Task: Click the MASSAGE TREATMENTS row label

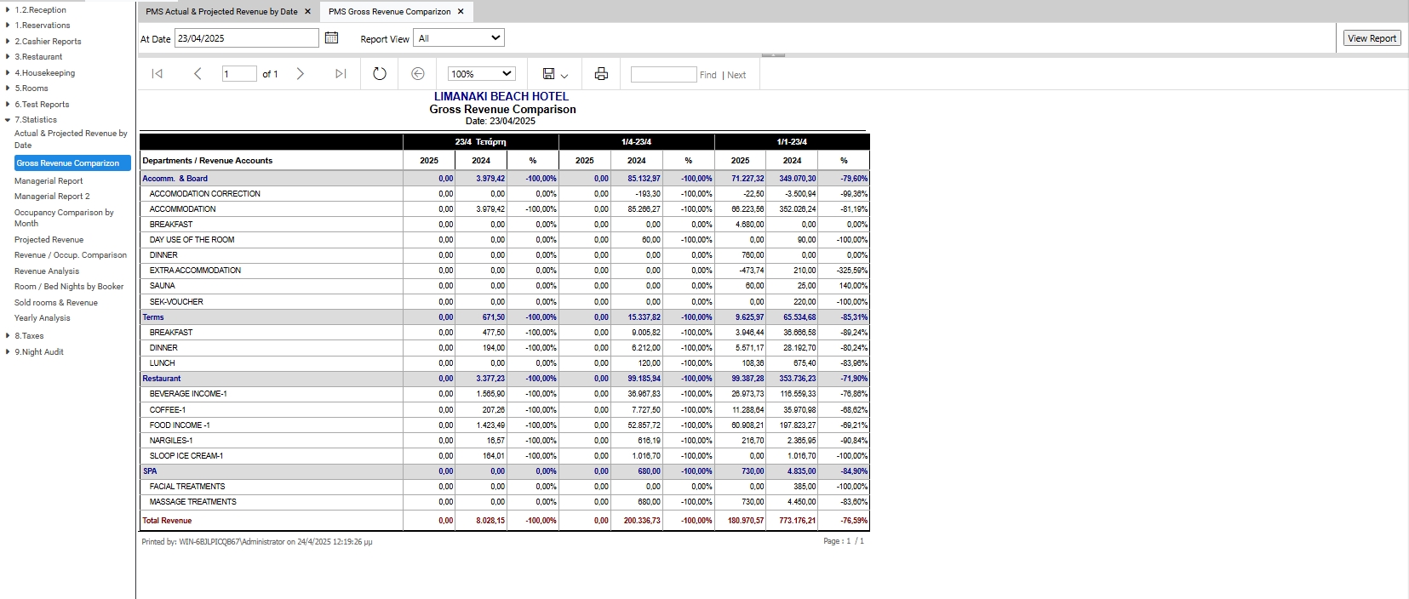Action: pos(192,502)
